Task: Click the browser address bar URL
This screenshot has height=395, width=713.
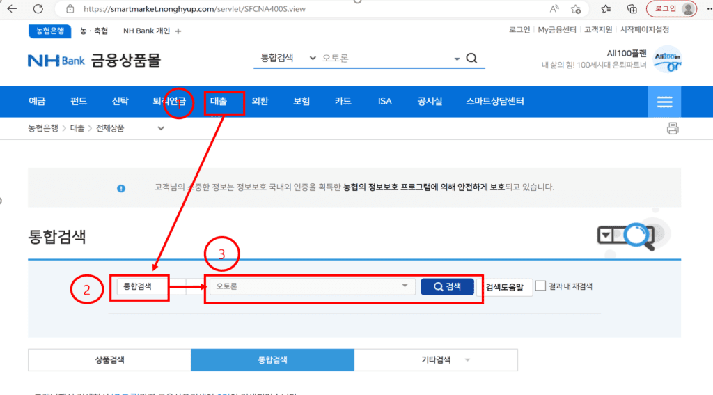Action: coord(195,8)
